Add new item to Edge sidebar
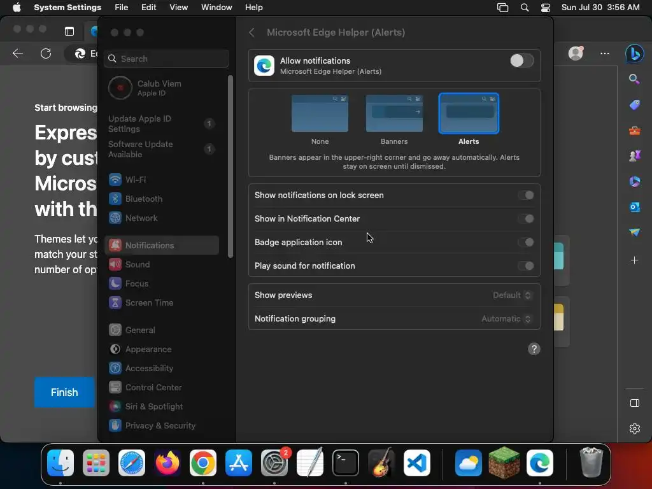The image size is (652, 489). pos(635,260)
